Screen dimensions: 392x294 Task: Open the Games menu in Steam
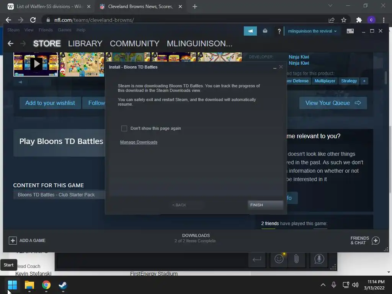click(x=64, y=30)
